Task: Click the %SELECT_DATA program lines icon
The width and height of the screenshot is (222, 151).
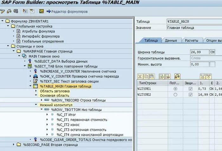Action: click(30, 61)
